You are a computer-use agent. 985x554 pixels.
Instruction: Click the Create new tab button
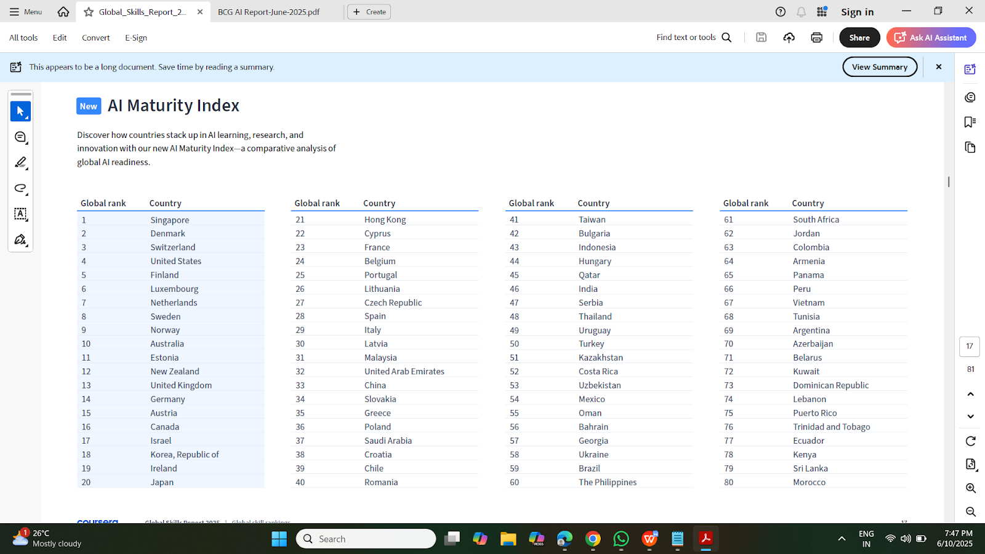click(x=369, y=12)
